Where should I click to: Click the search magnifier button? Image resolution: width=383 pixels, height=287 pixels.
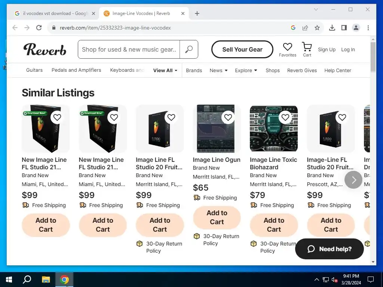[189, 49]
